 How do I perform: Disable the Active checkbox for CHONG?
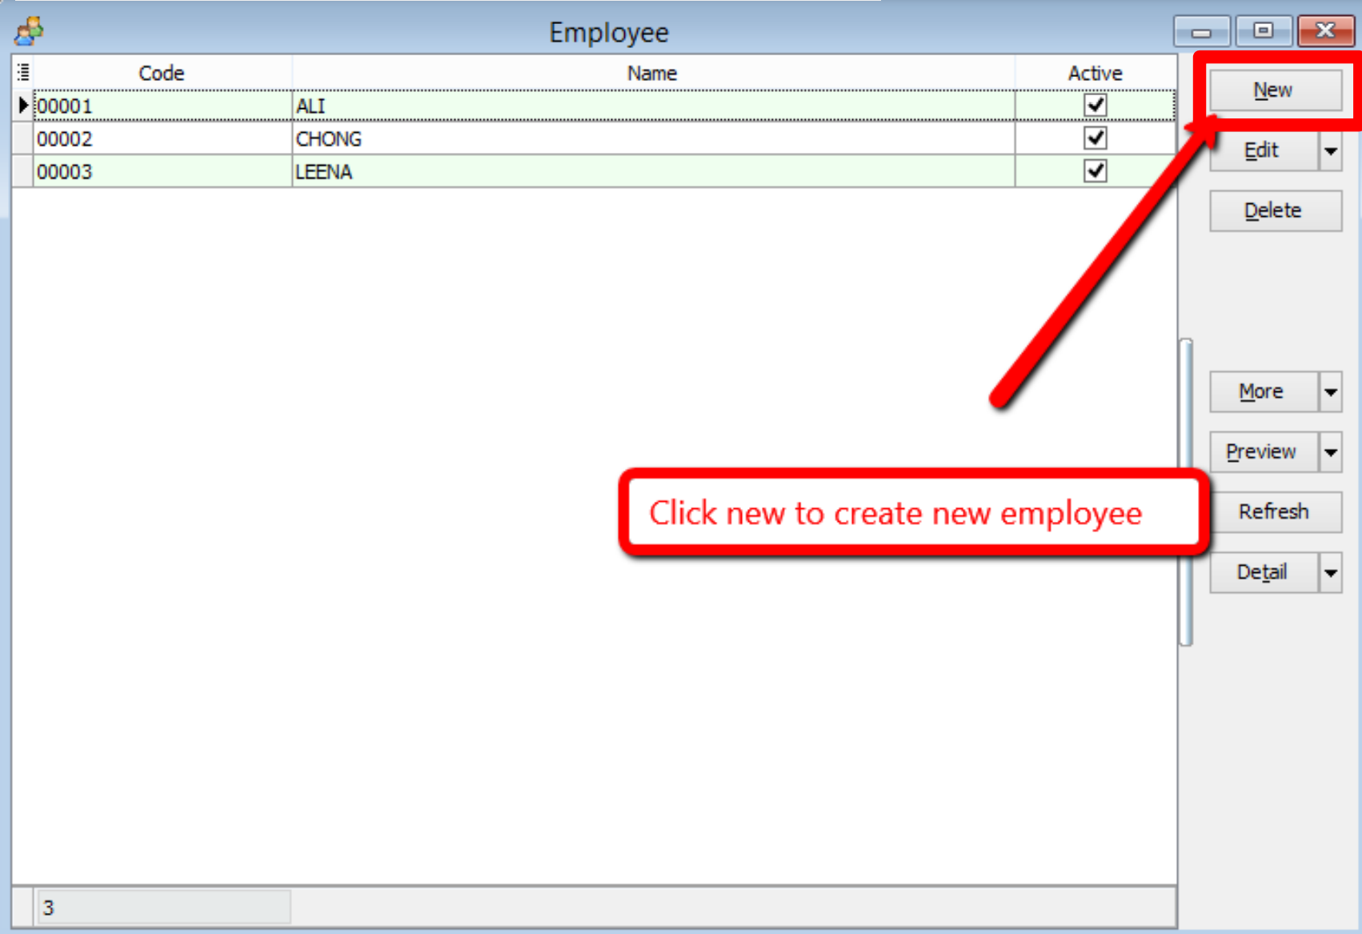(x=1096, y=138)
